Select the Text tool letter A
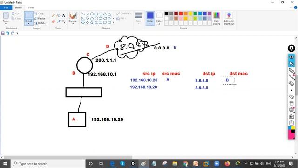The image size is (298, 168). point(63,15)
